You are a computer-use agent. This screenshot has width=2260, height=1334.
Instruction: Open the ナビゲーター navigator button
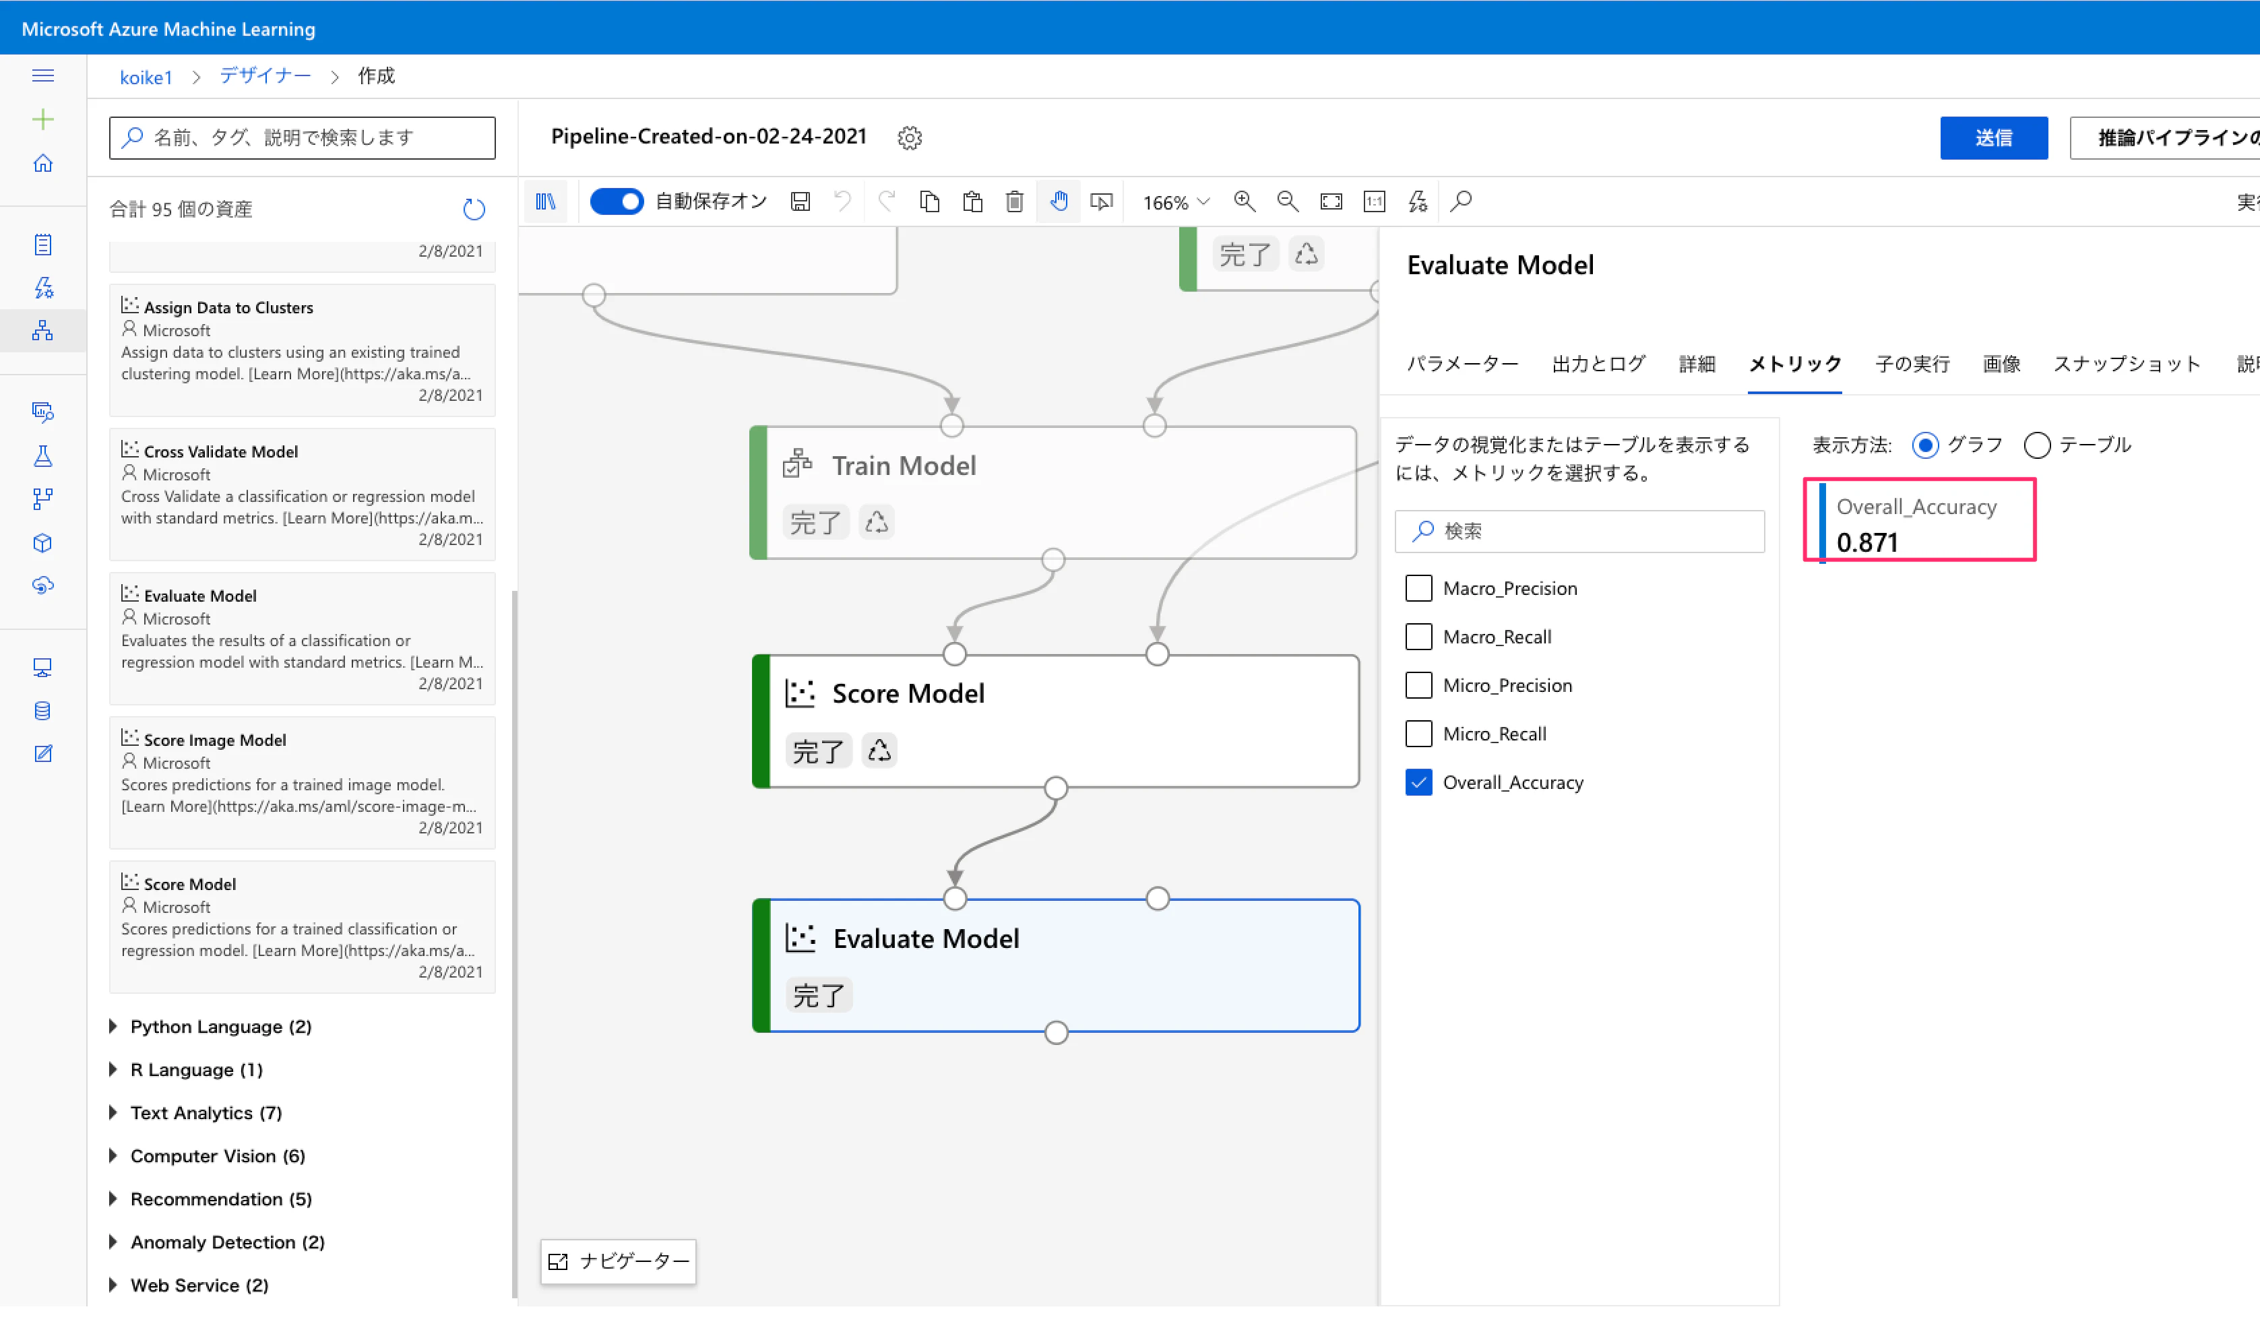(618, 1261)
